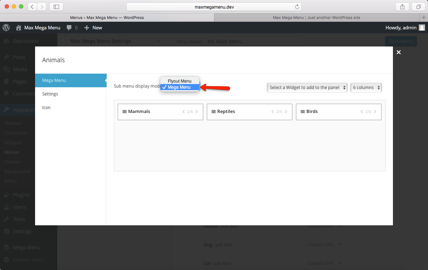Expand Birds column width with right chevron
Screen dimensions: 428x270
(x=375, y=112)
